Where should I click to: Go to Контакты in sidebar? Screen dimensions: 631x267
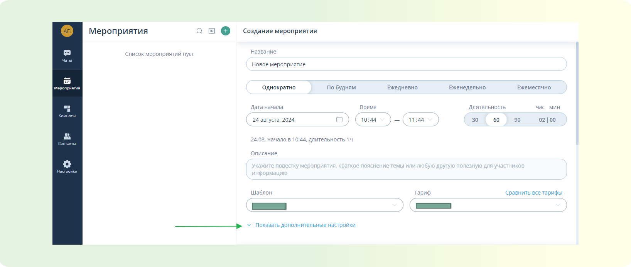click(x=67, y=139)
